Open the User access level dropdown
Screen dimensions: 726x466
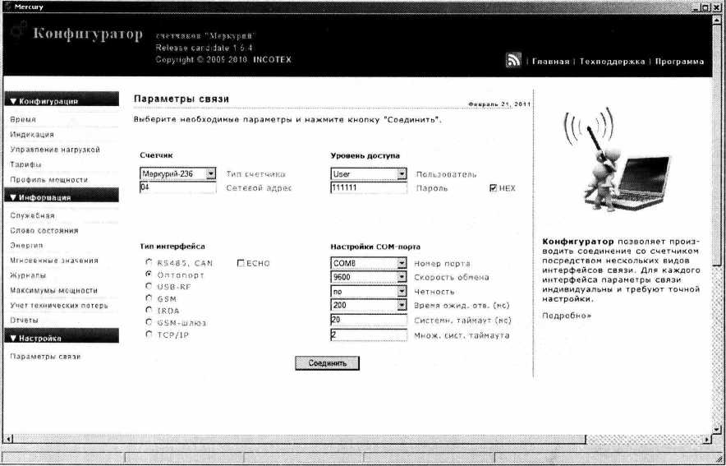369,174
